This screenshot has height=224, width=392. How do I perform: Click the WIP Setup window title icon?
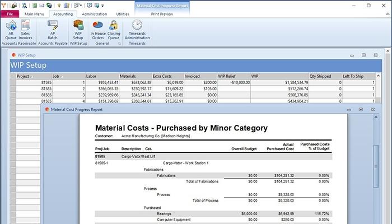click(x=14, y=55)
